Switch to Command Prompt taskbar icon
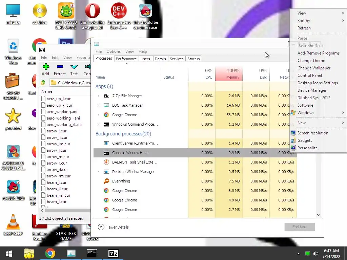The height and width of the screenshot is (260, 347). pyautogui.click(x=92, y=253)
